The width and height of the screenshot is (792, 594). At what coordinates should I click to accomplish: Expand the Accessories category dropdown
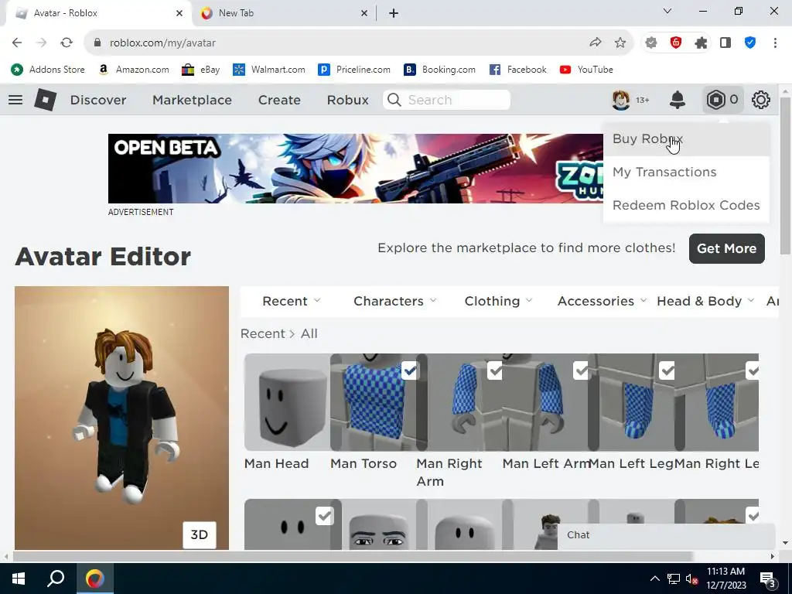click(602, 301)
